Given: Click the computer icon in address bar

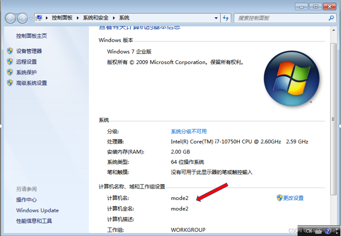Looking at the screenshot, I should [39, 18].
